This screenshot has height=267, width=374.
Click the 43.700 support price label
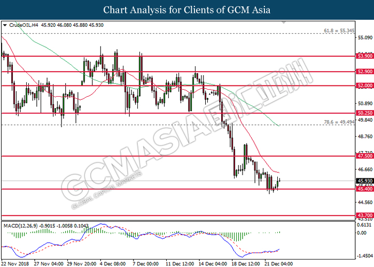pyautogui.click(x=365, y=215)
